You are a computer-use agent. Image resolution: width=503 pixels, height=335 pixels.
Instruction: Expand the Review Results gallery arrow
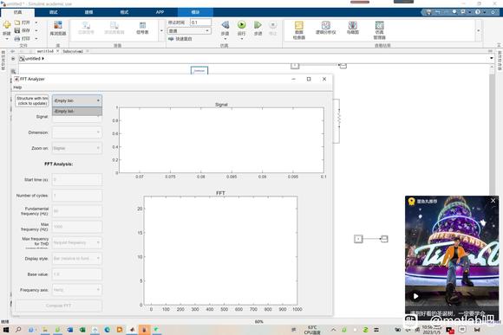click(x=479, y=31)
